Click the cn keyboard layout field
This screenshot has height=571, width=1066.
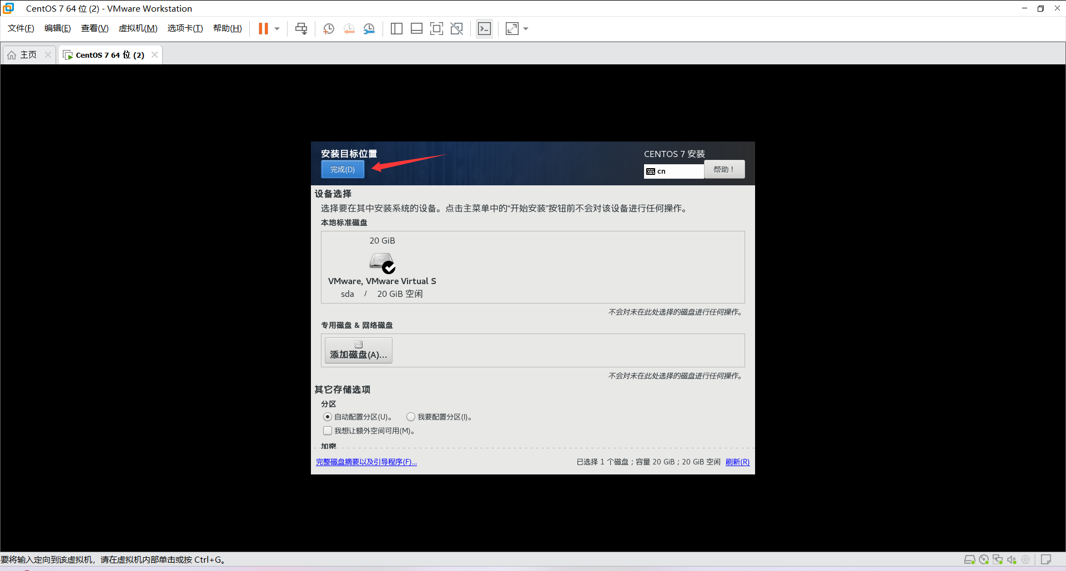[674, 171]
